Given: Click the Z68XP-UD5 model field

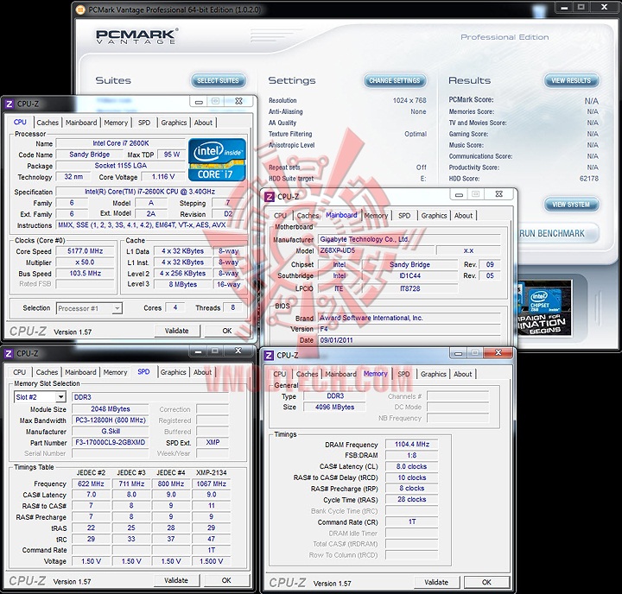Looking at the screenshot, I should tap(376, 250).
